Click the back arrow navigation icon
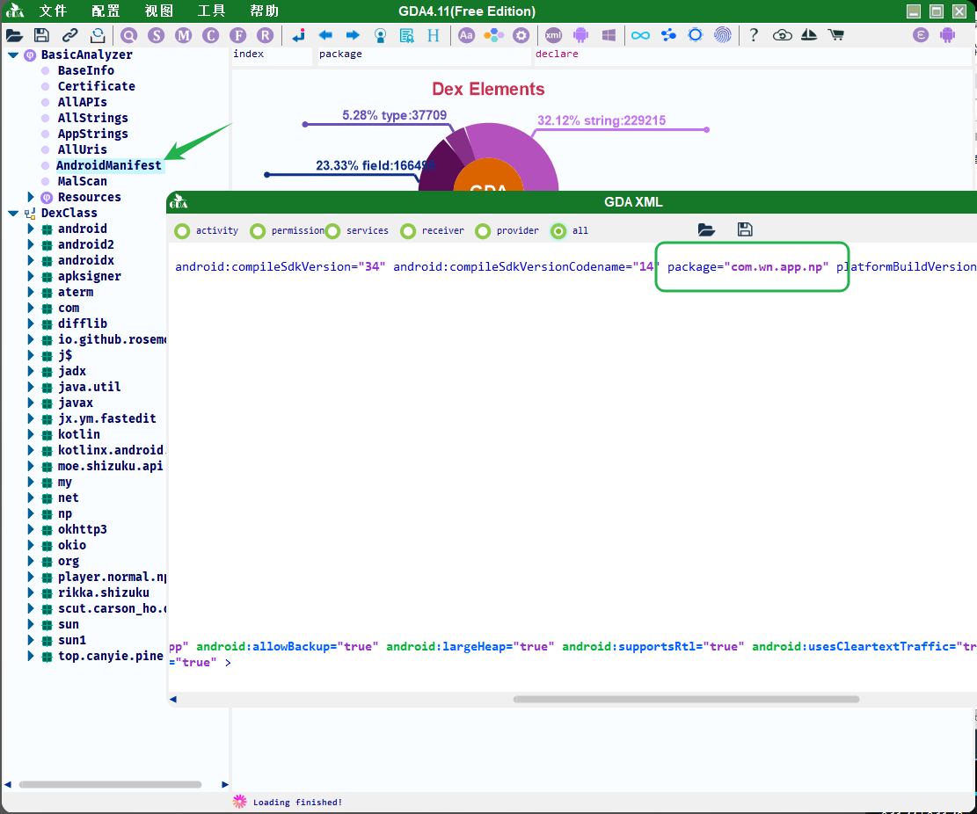This screenshot has width=977, height=814. (325, 35)
